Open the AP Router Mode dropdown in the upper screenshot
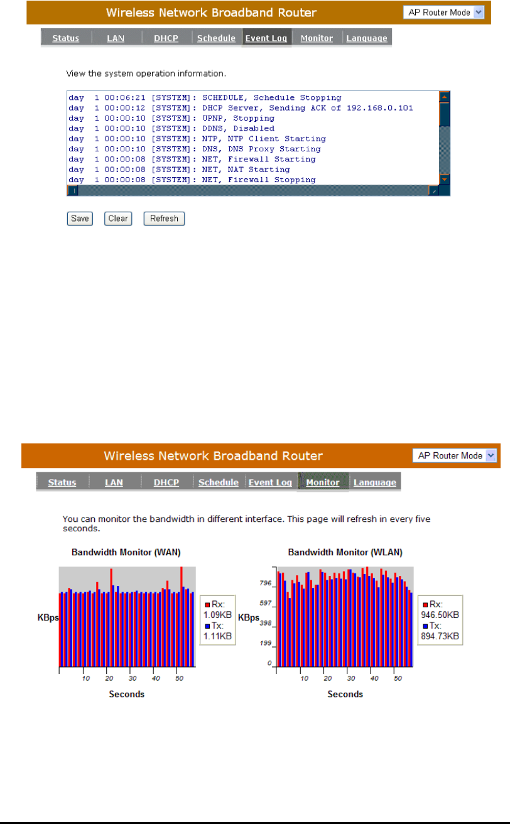This screenshot has height=824, width=510. click(445, 13)
